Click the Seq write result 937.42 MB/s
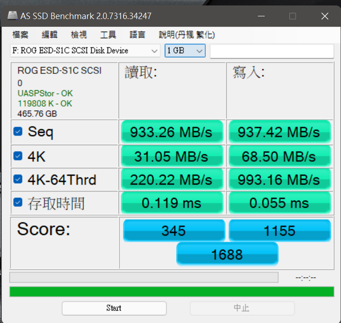This screenshot has width=341, height=323. tap(280, 132)
